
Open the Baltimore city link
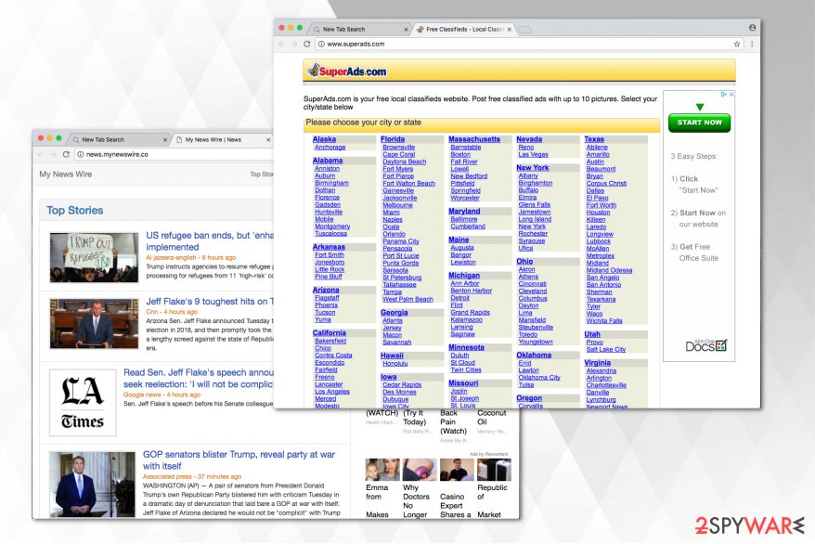pyautogui.click(x=464, y=219)
